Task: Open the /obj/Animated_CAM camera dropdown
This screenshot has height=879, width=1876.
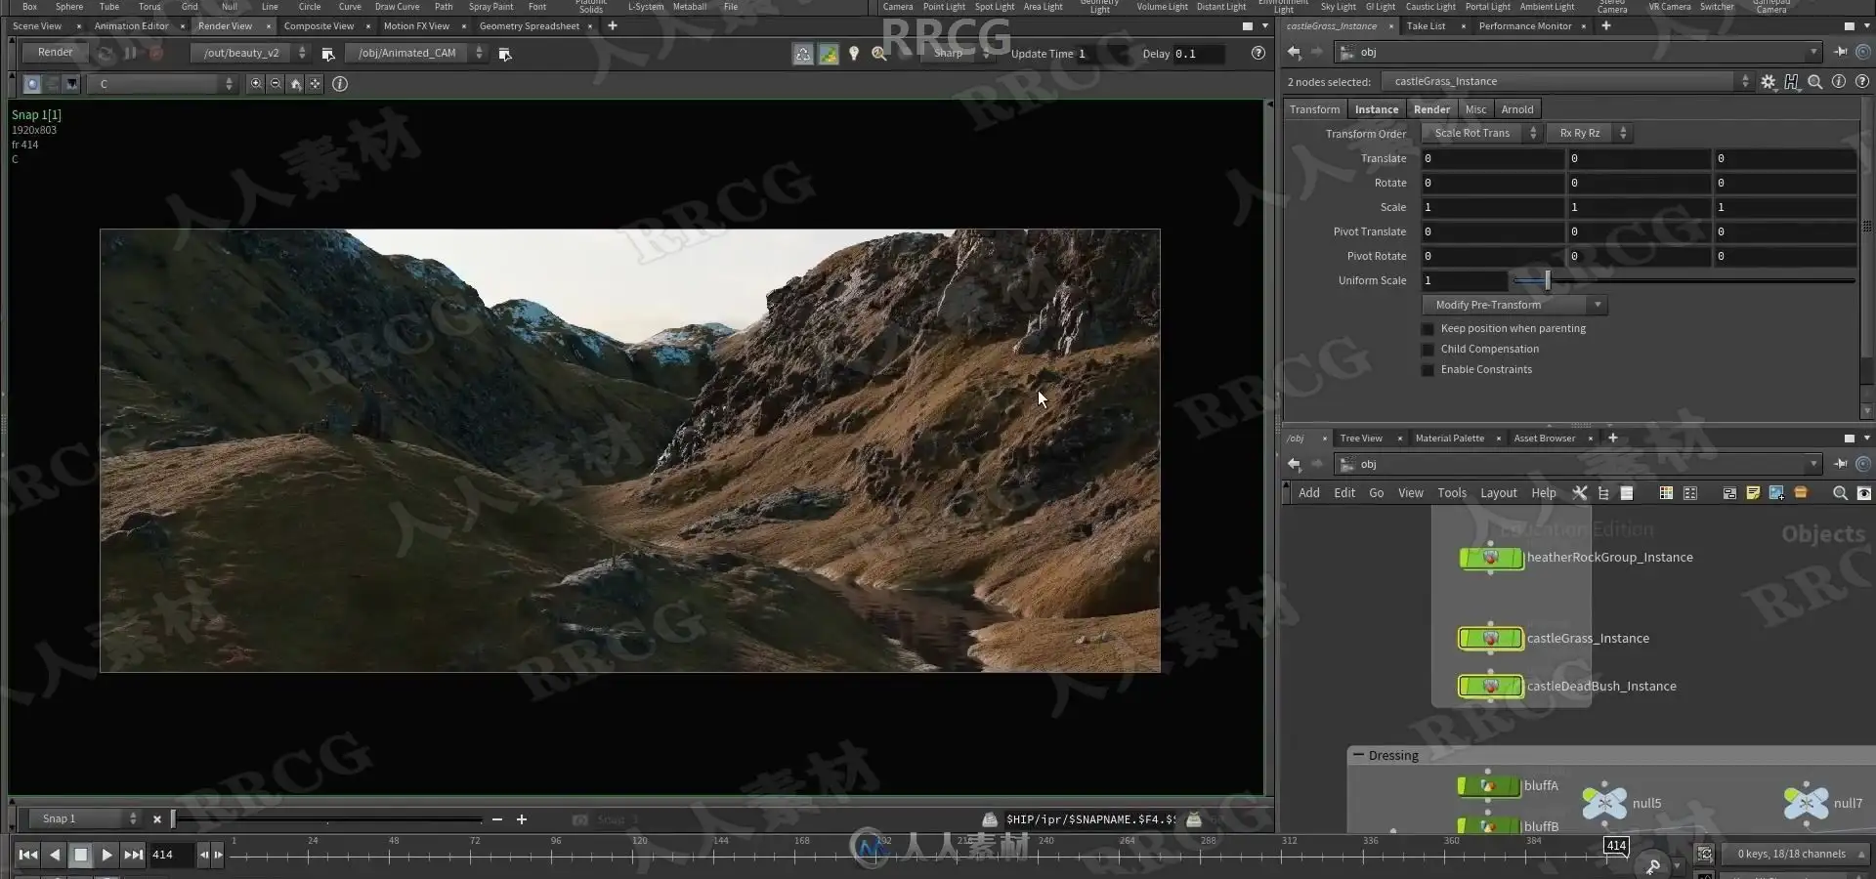Action: click(416, 53)
